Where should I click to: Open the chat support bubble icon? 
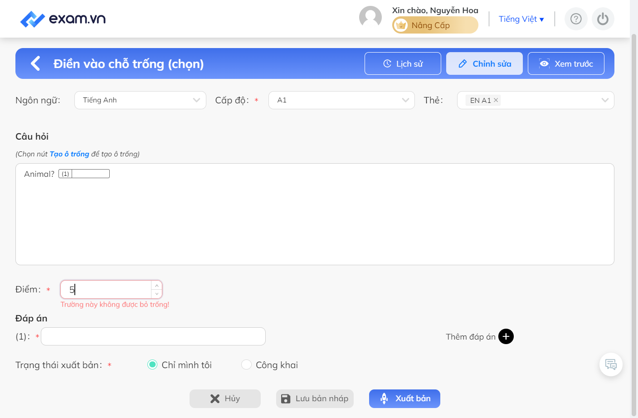tap(611, 365)
